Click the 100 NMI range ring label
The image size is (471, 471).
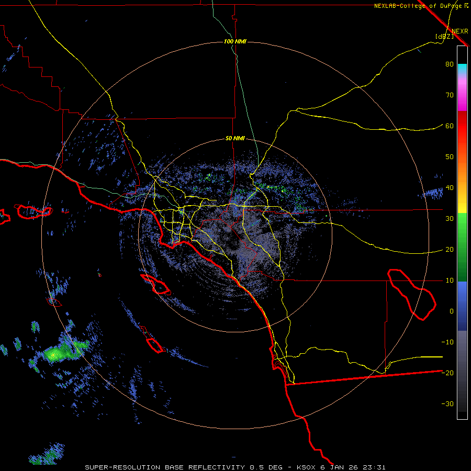tap(235, 41)
